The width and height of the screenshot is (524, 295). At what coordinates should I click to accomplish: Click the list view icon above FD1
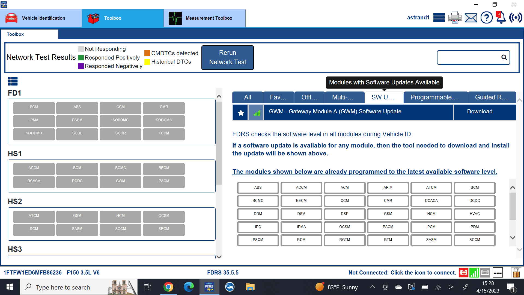pyautogui.click(x=13, y=81)
